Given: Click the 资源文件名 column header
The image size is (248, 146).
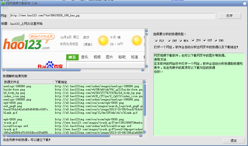Looking at the screenshot, I should click(x=28, y=82).
